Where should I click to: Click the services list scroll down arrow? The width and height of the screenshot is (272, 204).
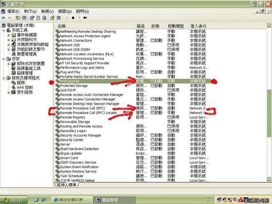coord(269,179)
